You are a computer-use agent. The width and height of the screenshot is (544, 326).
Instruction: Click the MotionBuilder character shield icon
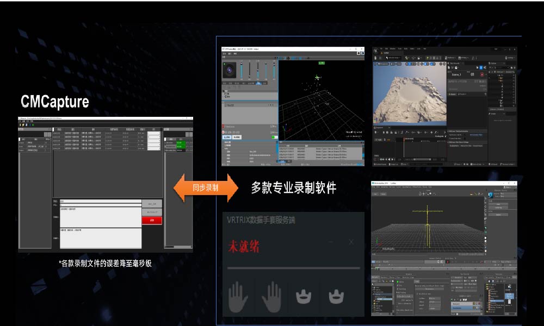click(x=490, y=196)
